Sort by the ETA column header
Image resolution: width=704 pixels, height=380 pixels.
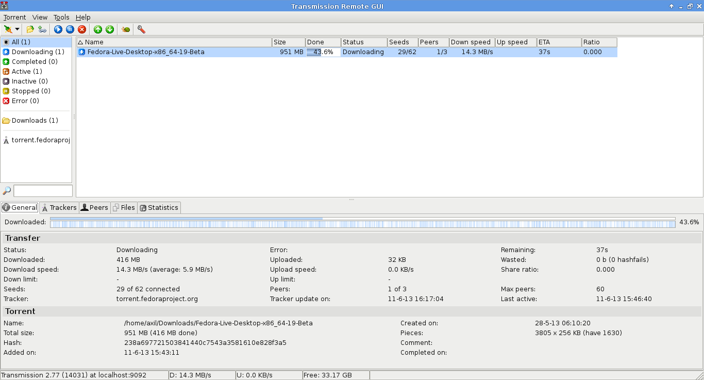click(559, 42)
